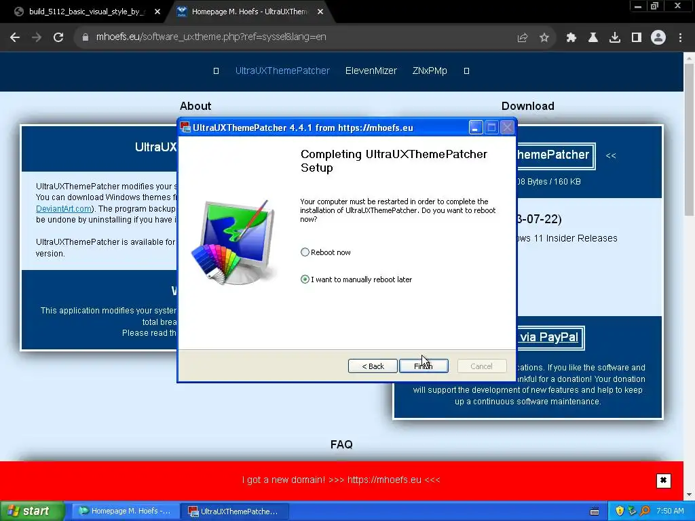
Task: Close the build_5112_basic_visual_style tab
Action: tap(157, 12)
